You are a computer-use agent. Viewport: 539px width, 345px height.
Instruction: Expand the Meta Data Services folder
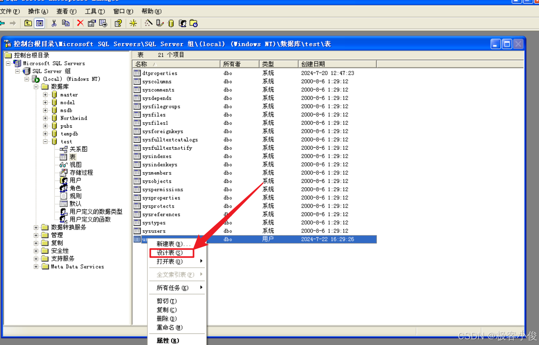[36, 267]
